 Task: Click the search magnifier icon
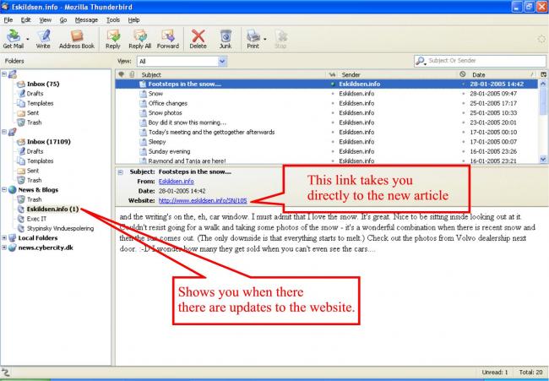pyautogui.click(x=420, y=61)
